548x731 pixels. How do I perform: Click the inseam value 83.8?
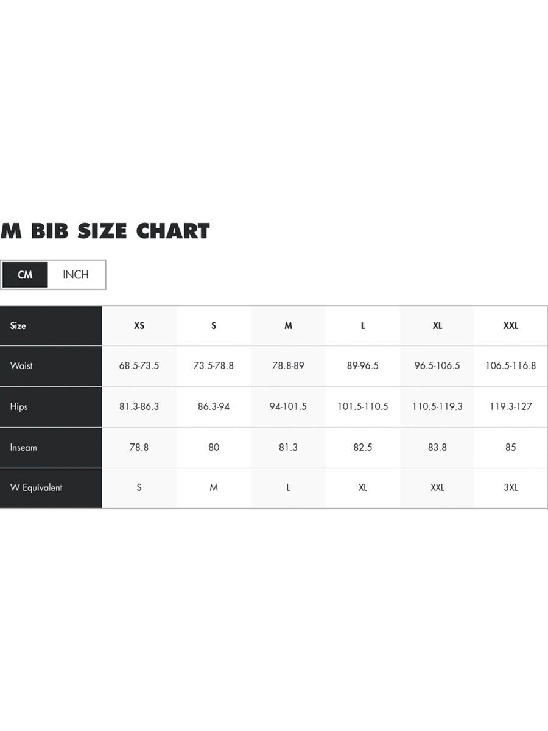437,447
